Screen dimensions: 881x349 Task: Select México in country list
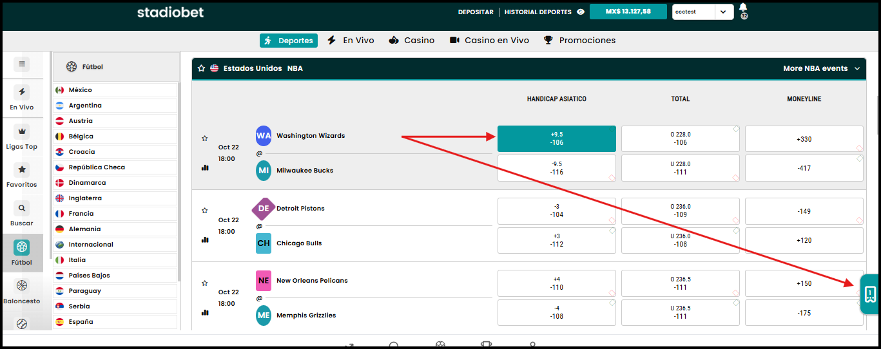point(115,90)
